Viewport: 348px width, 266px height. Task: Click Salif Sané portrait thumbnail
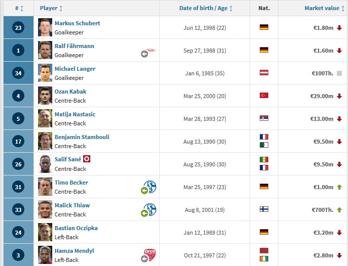(x=45, y=164)
